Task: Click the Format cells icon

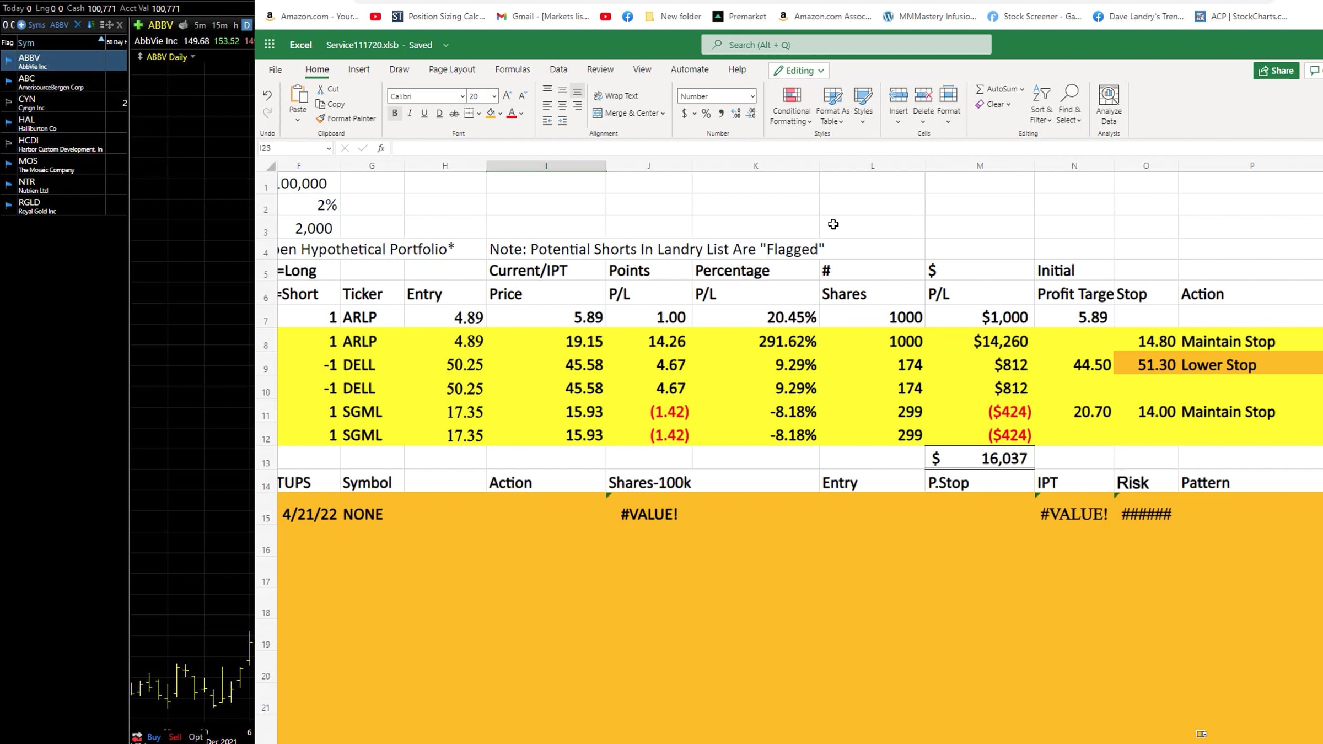Action: pos(948,94)
